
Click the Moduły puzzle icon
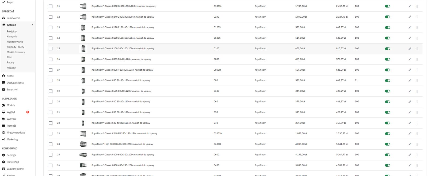[3, 105]
